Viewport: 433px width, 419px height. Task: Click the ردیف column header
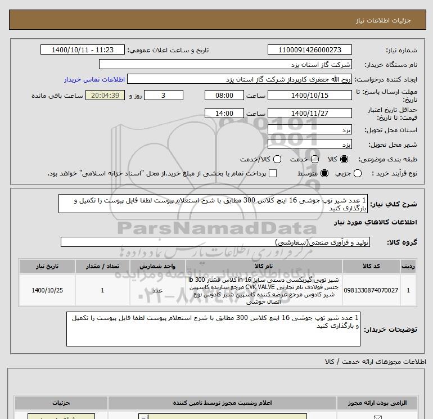click(x=408, y=266)
